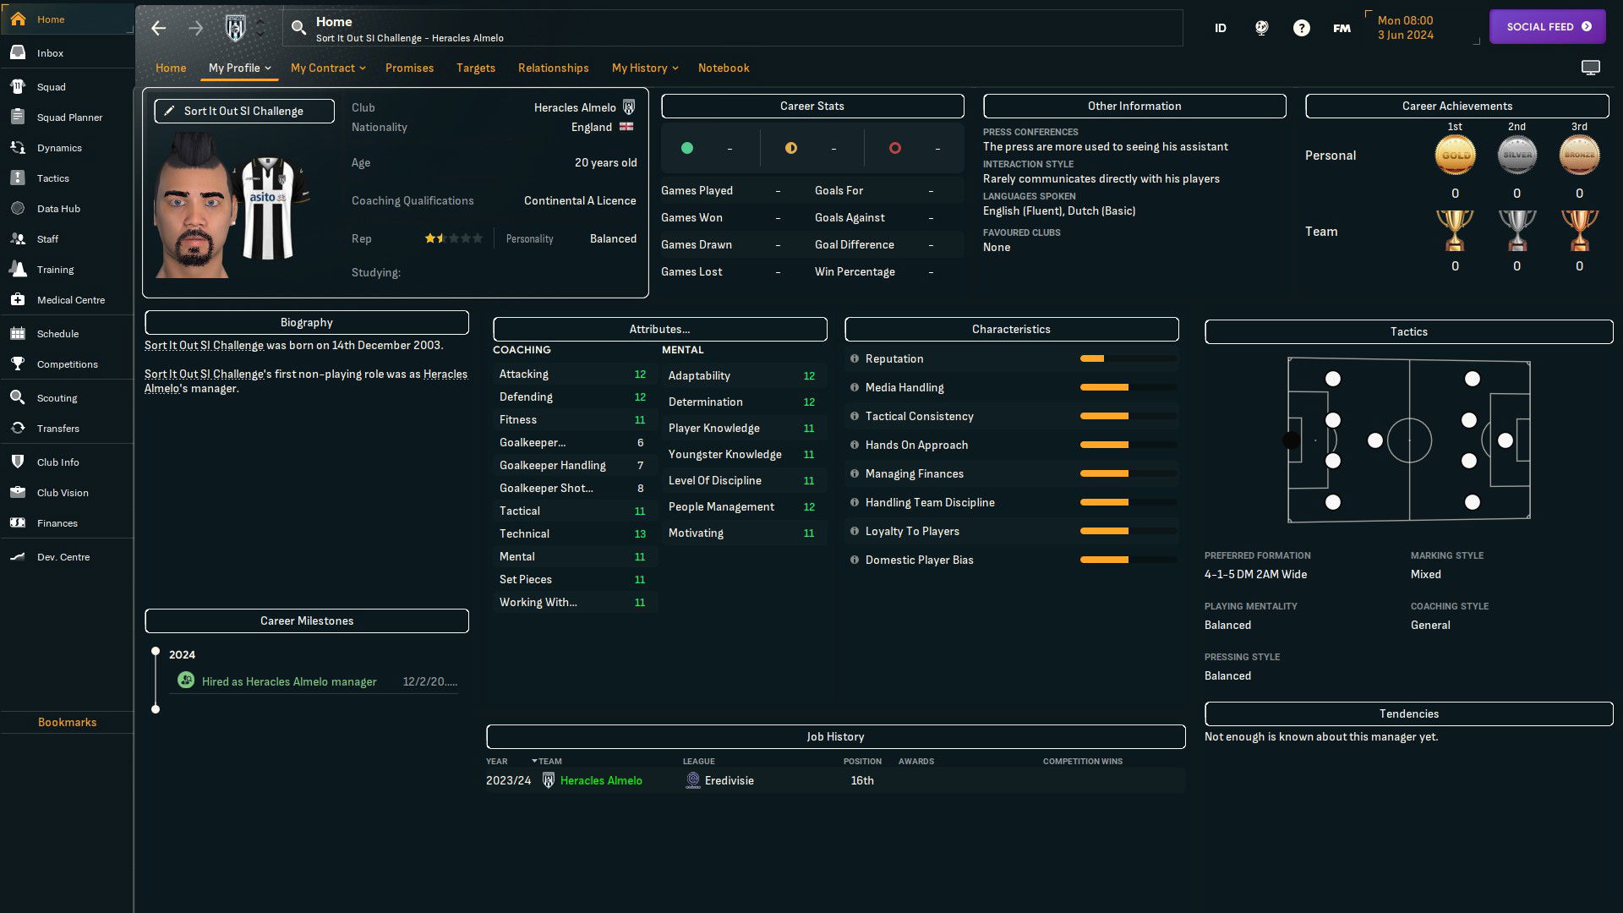Open the Club Info shield icon
Viewport: 1623px width, 913px height.
(18, 462)
